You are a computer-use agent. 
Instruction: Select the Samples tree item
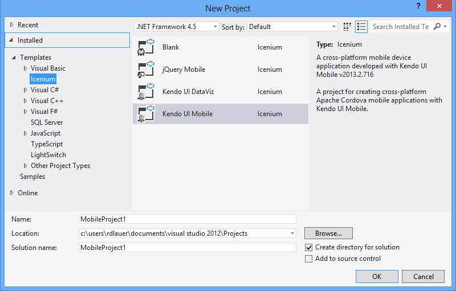click(32, 177)
